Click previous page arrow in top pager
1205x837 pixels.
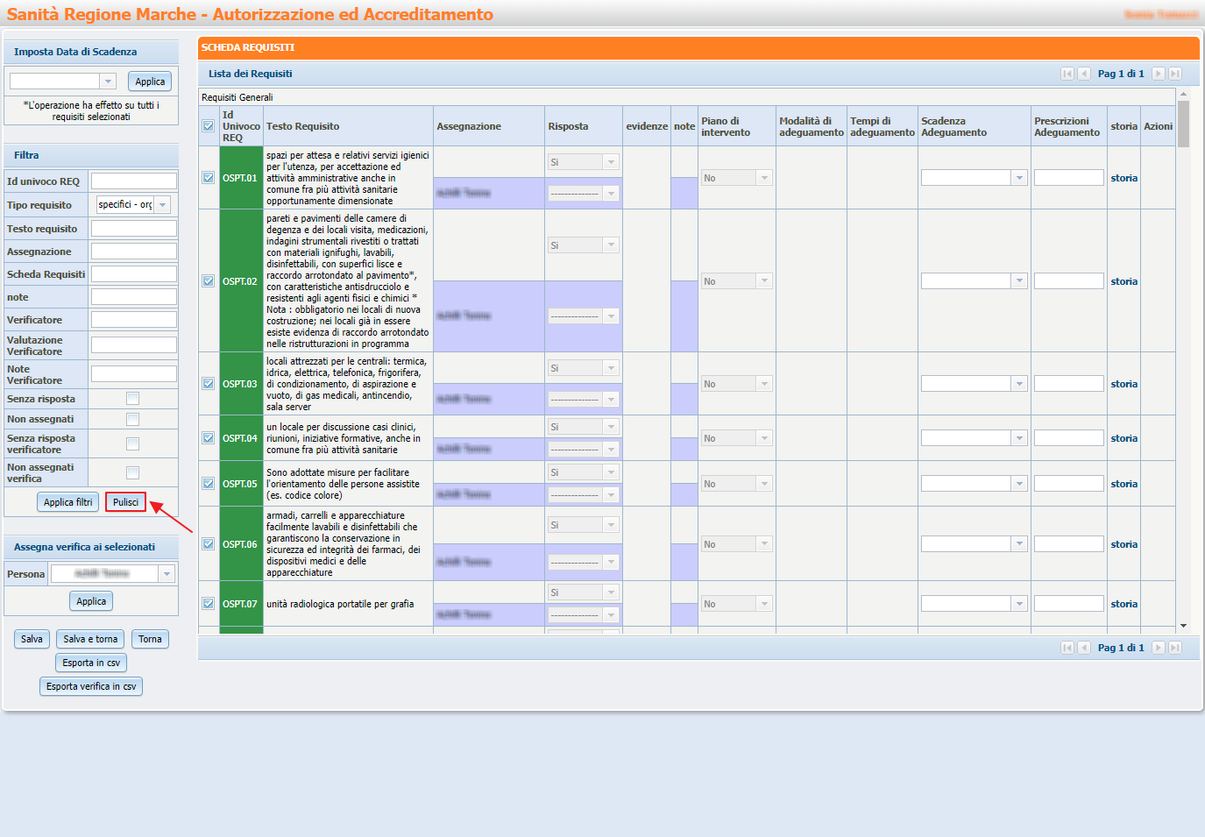1084,74
